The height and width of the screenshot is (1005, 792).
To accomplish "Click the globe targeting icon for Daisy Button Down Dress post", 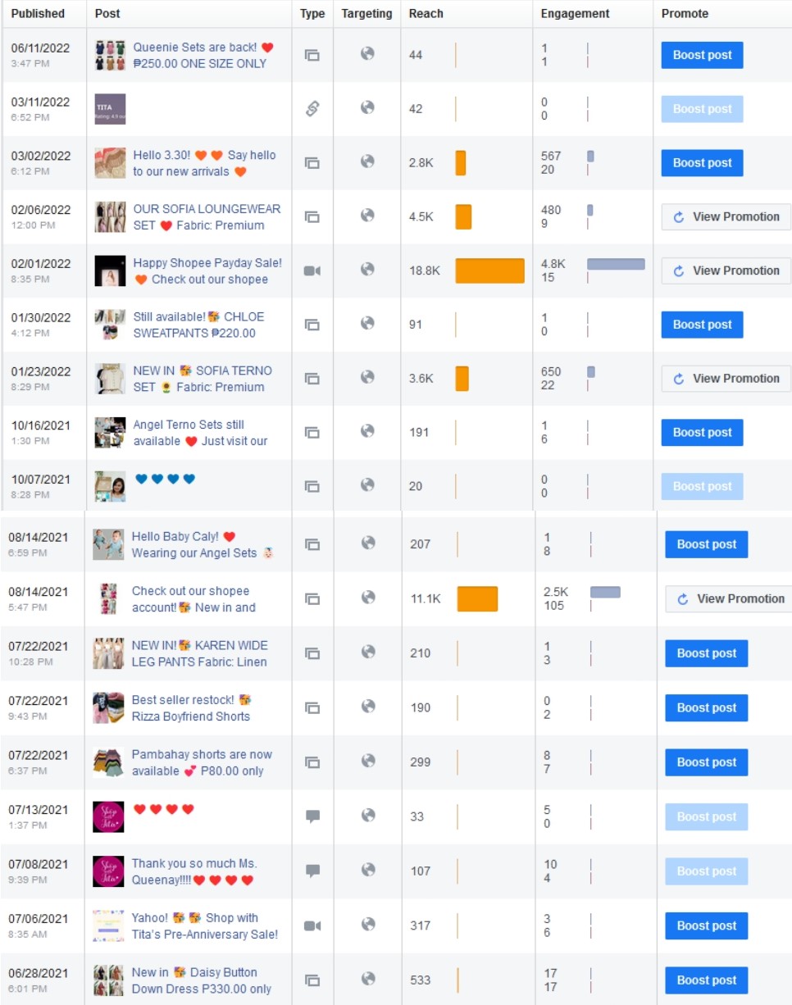I will pyautogui.click(x=368, y=979).
